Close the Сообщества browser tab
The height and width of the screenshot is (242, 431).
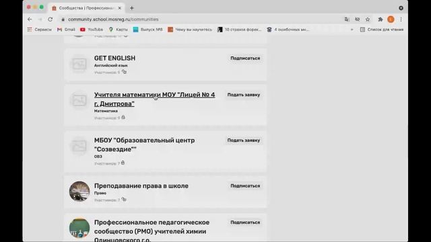coord(120,8)
